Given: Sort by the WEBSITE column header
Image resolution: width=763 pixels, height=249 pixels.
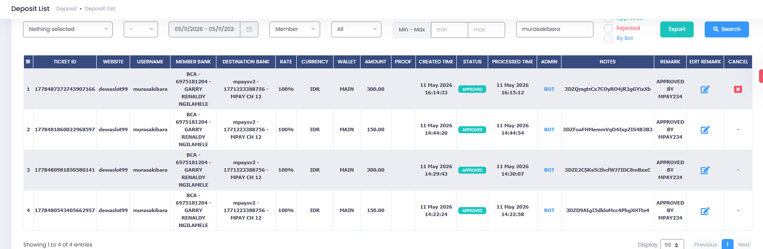Looking at the screenshot, I should pos(113,62).
